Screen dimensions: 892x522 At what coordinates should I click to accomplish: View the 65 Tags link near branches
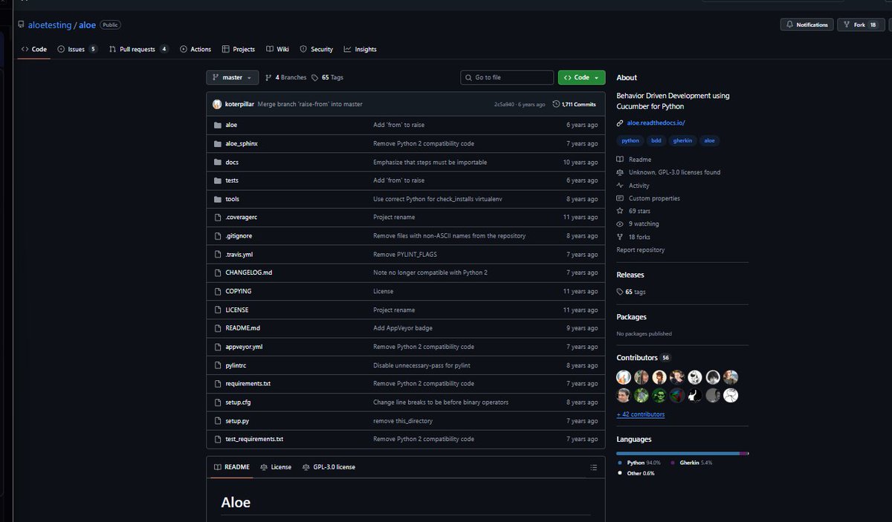[x=328, y=77]
